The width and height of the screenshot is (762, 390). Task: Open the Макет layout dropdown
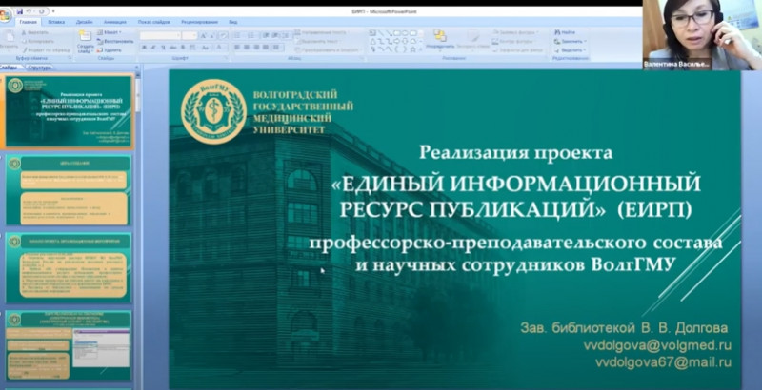click(109, 32)
